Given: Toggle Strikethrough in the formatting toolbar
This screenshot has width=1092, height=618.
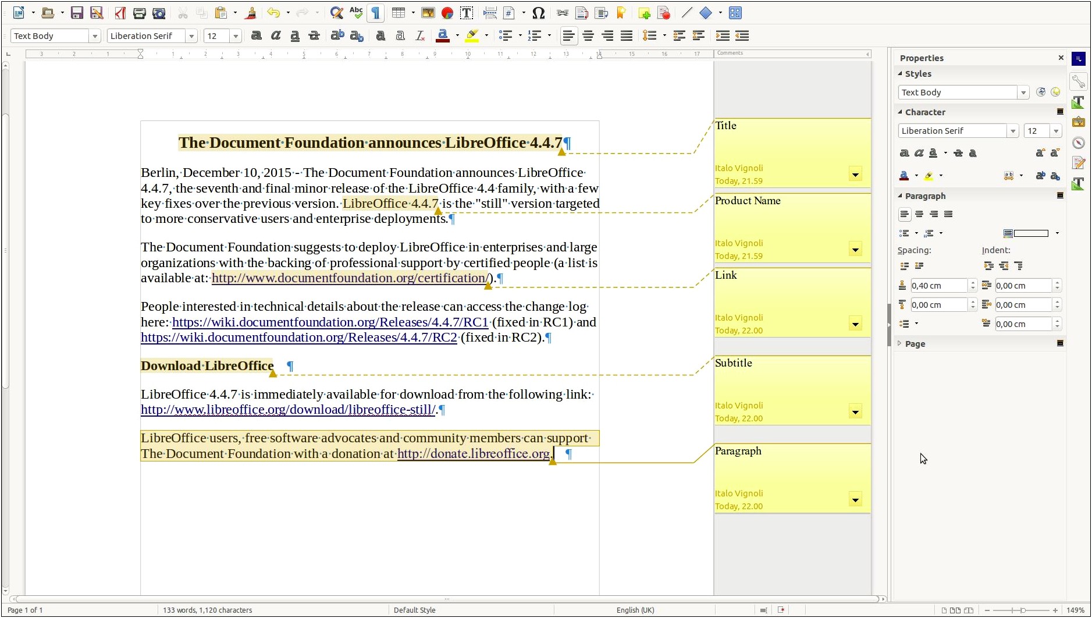Looking at the screenshot, I should tap(314, 36).
